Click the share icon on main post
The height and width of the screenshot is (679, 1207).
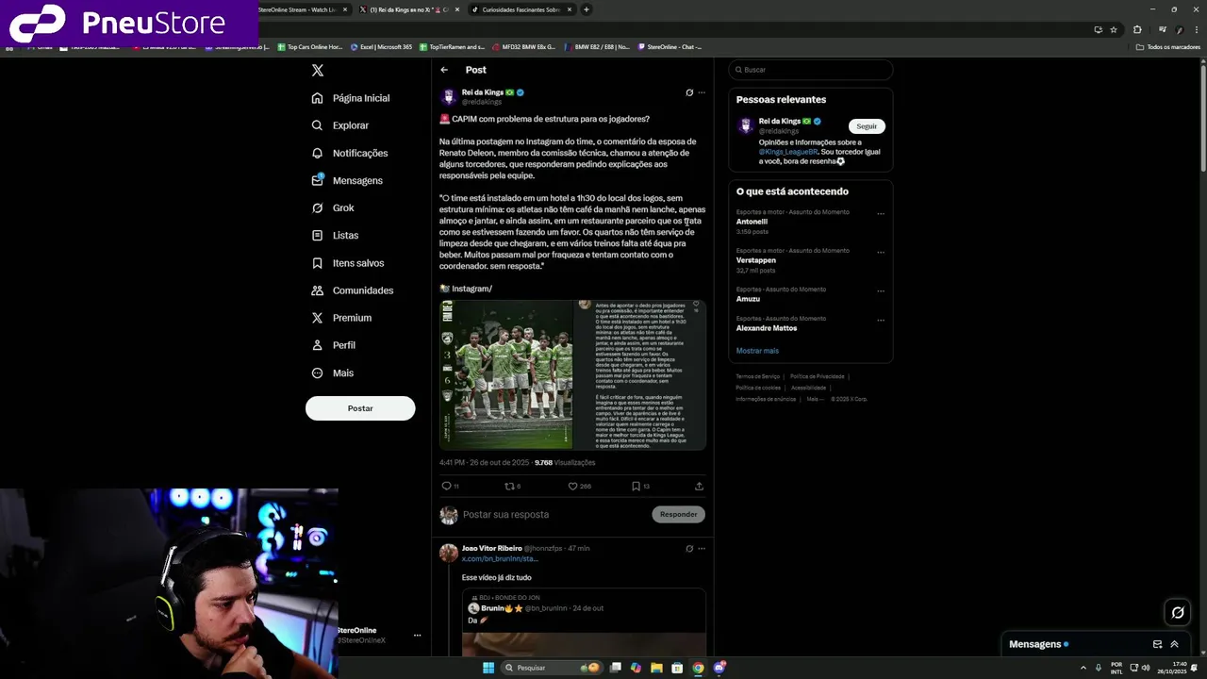[699, 487]
